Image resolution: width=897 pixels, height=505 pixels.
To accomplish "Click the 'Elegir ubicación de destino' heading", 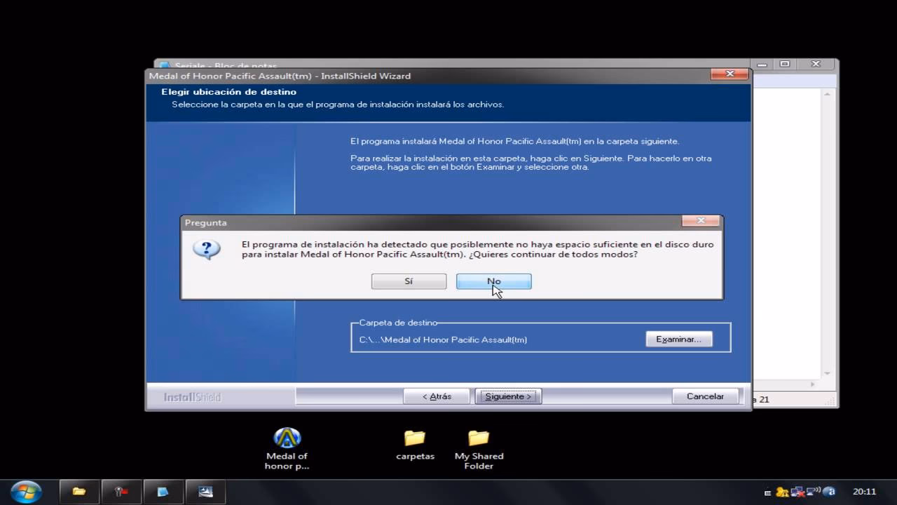I will coord(228,92).
